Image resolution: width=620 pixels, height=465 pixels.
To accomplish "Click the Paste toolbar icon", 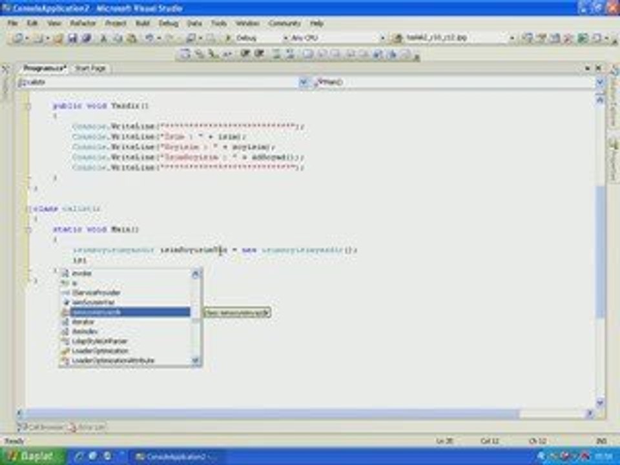I will pos(132,38).
